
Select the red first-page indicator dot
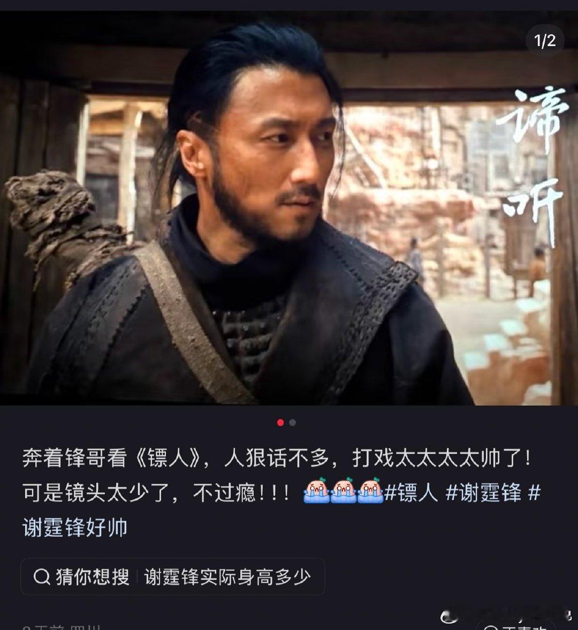(x=280, y=422)
